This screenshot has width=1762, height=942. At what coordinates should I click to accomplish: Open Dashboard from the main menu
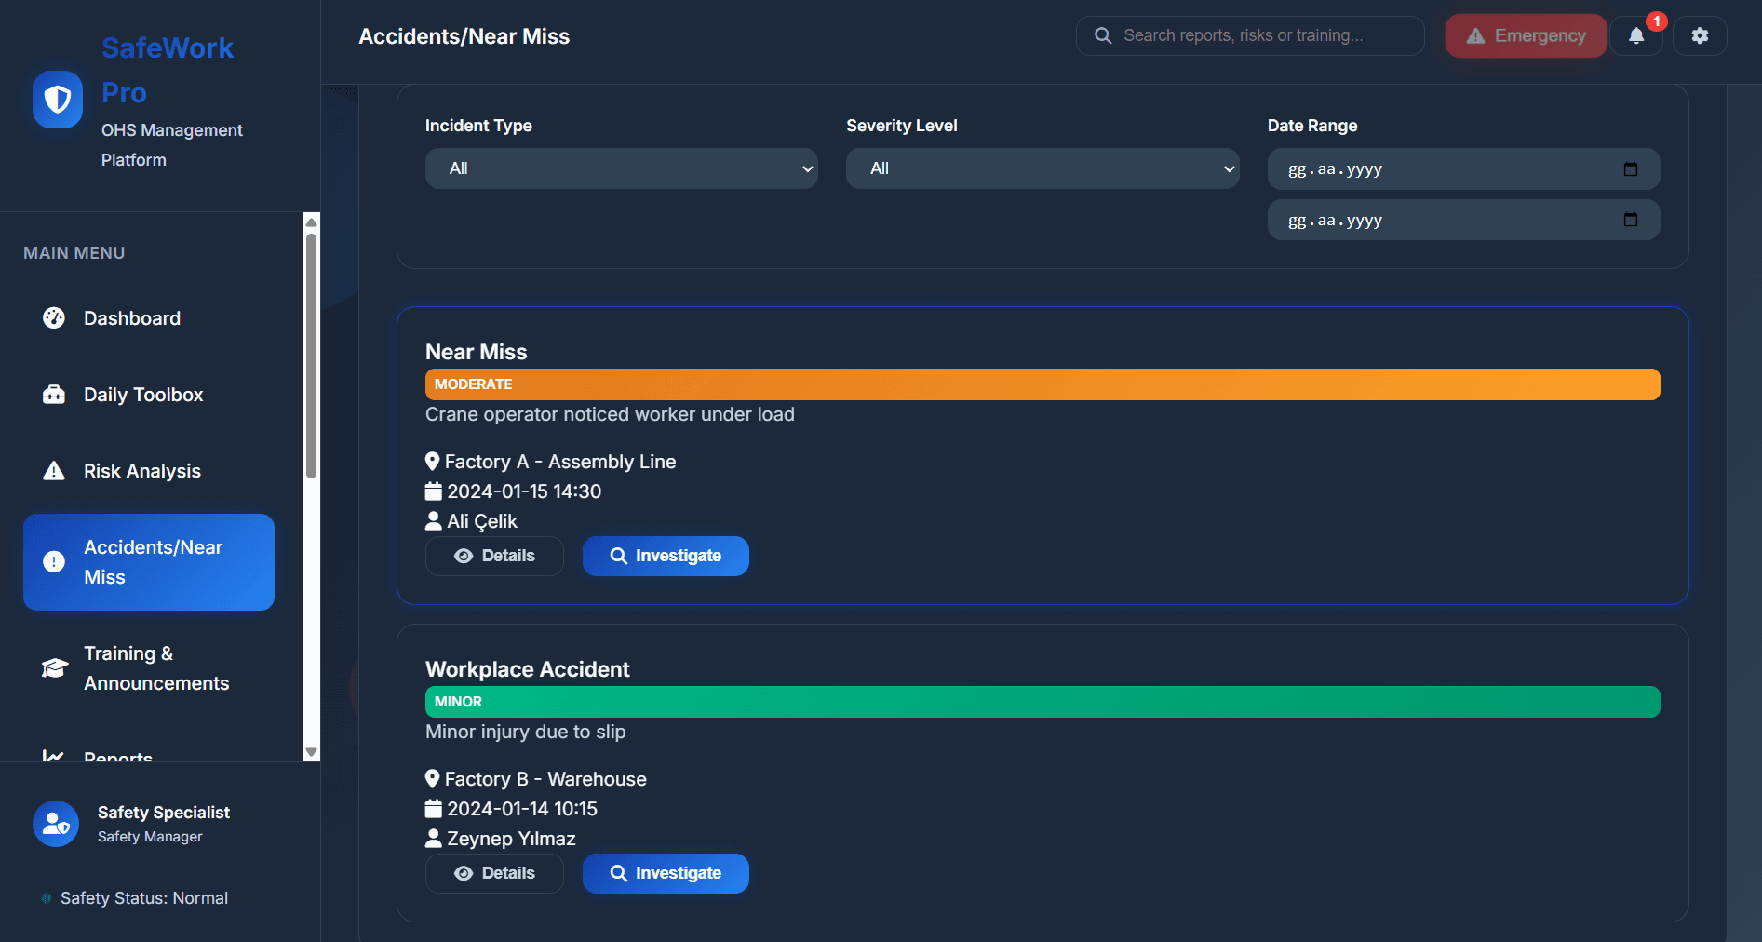point(132,318)
